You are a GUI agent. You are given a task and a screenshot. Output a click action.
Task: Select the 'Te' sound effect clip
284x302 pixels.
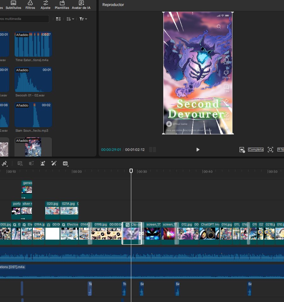(90, 288)
